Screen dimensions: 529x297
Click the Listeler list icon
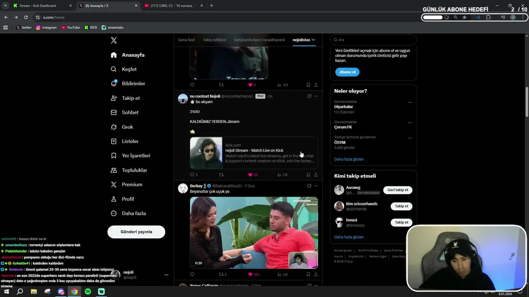[x=114, y=141]
